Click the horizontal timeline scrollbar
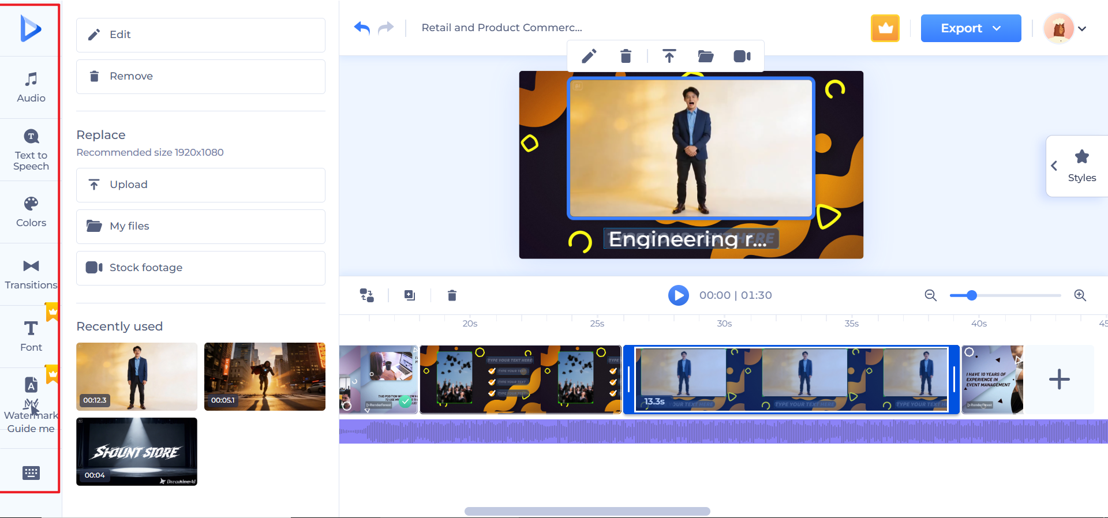 pyautogui.click(x=587, y=511)
